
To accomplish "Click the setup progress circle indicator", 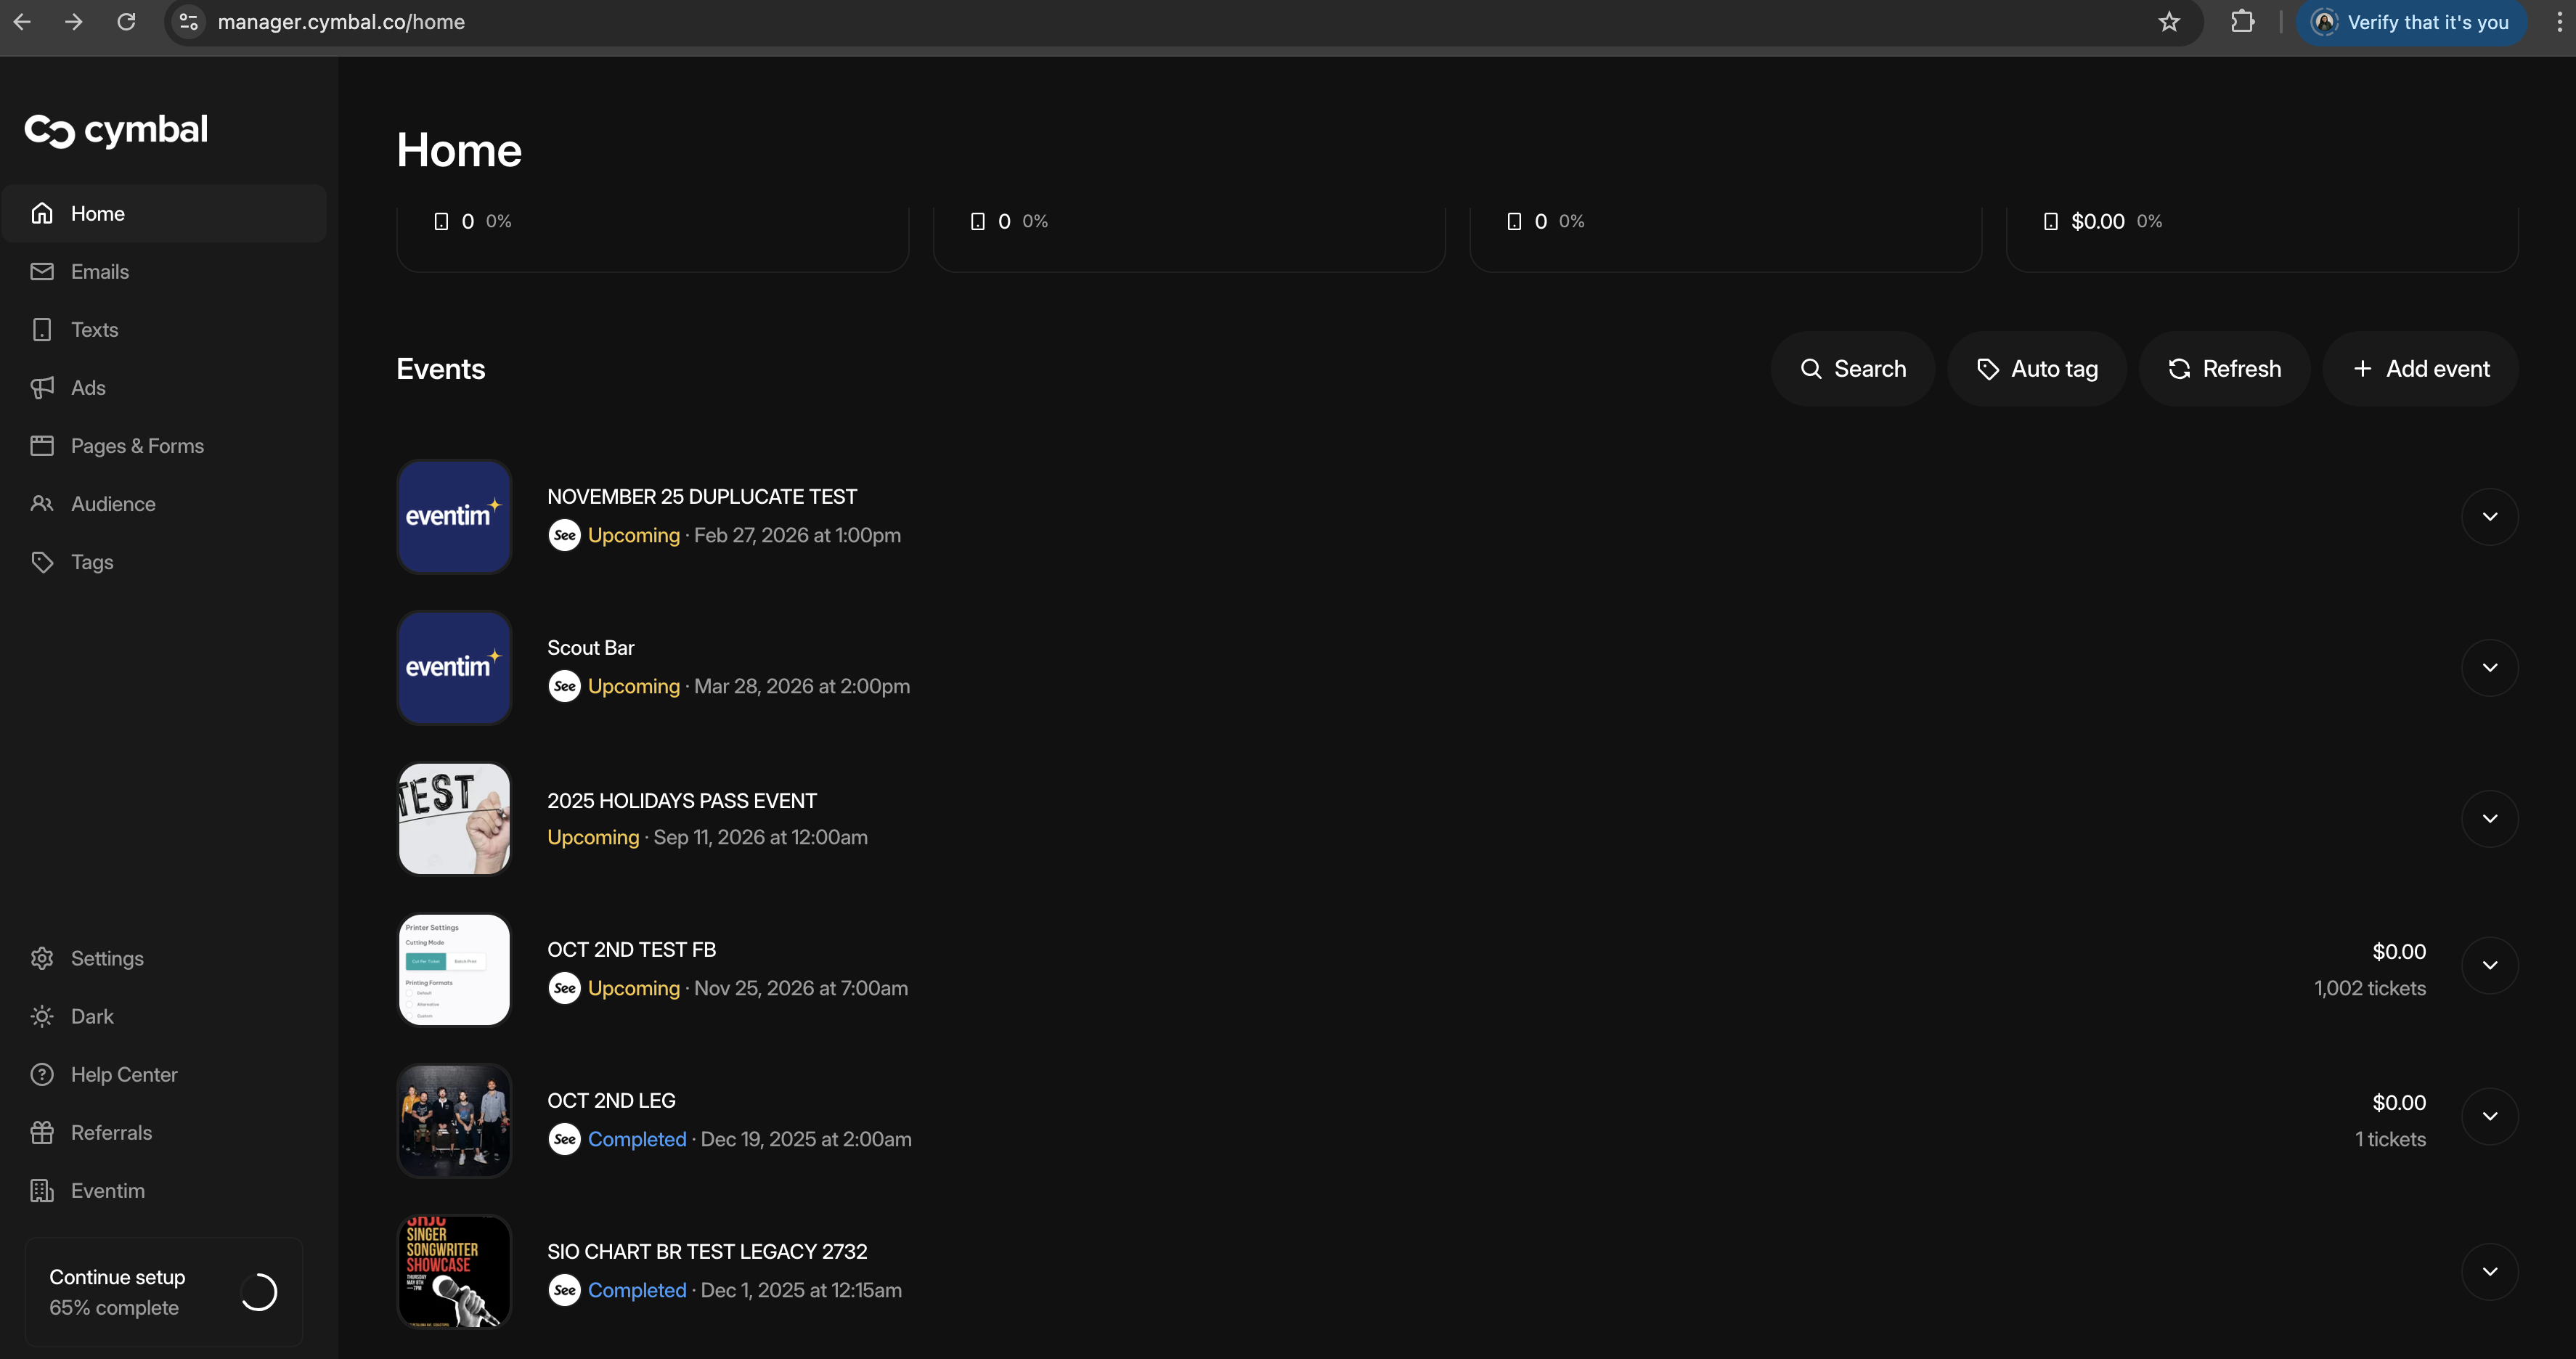I will pos(259,1292).
